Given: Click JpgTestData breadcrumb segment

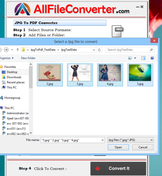Looking at the screenshot, I should (69, 50).
